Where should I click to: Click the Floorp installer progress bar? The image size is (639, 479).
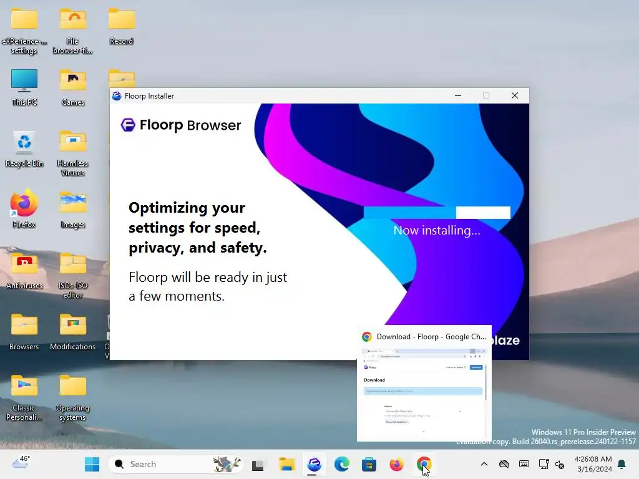(437, 212)
